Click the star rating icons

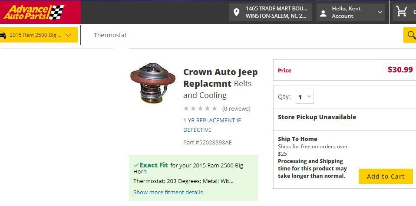click(200, 108)
